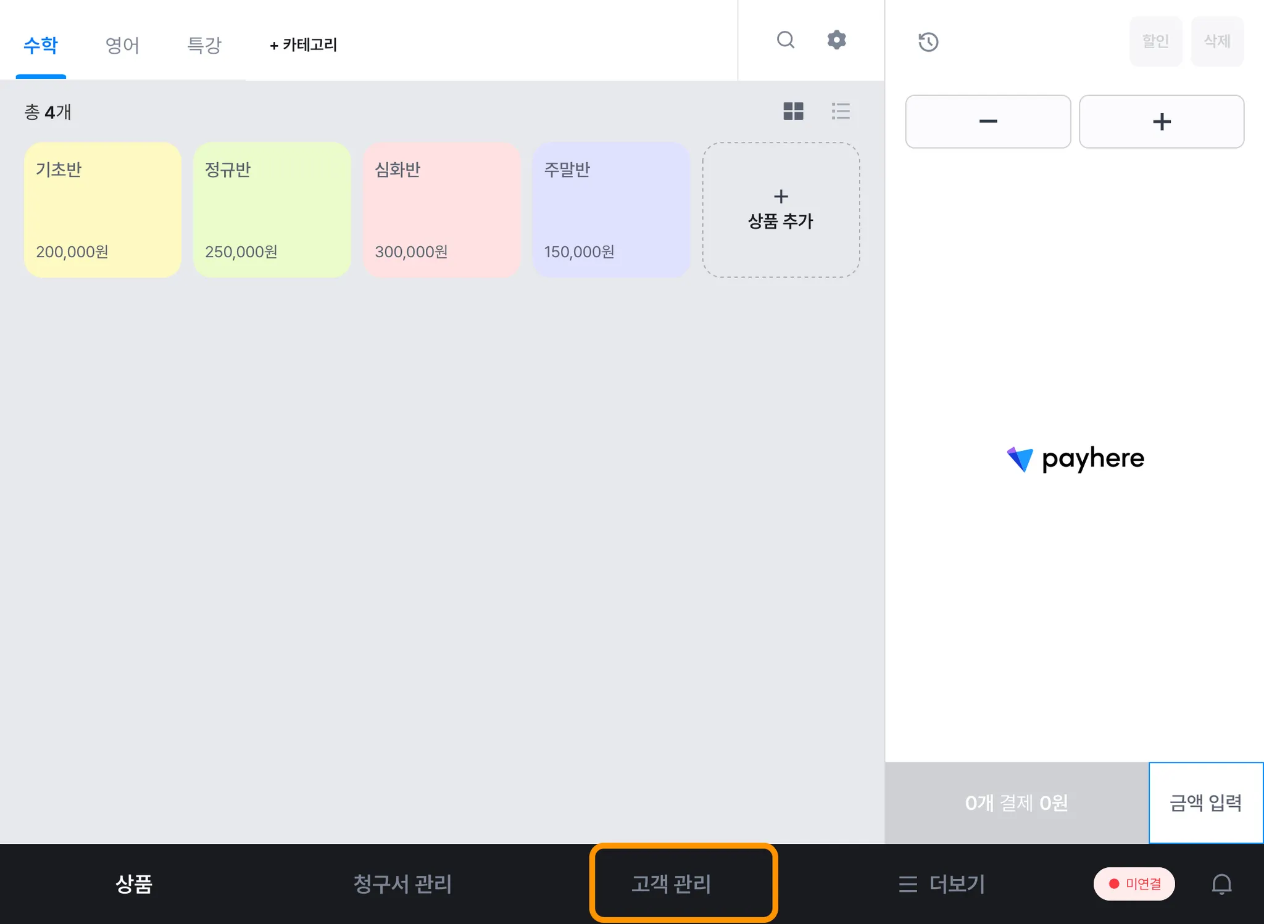Open the notifications bell icon
The height and width of the screenshot is (924, 1264).
coord(1221,884)
